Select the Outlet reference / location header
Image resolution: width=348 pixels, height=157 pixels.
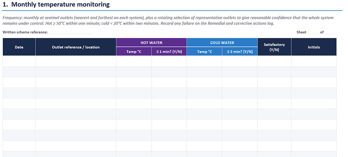click(x=76, y=47)
